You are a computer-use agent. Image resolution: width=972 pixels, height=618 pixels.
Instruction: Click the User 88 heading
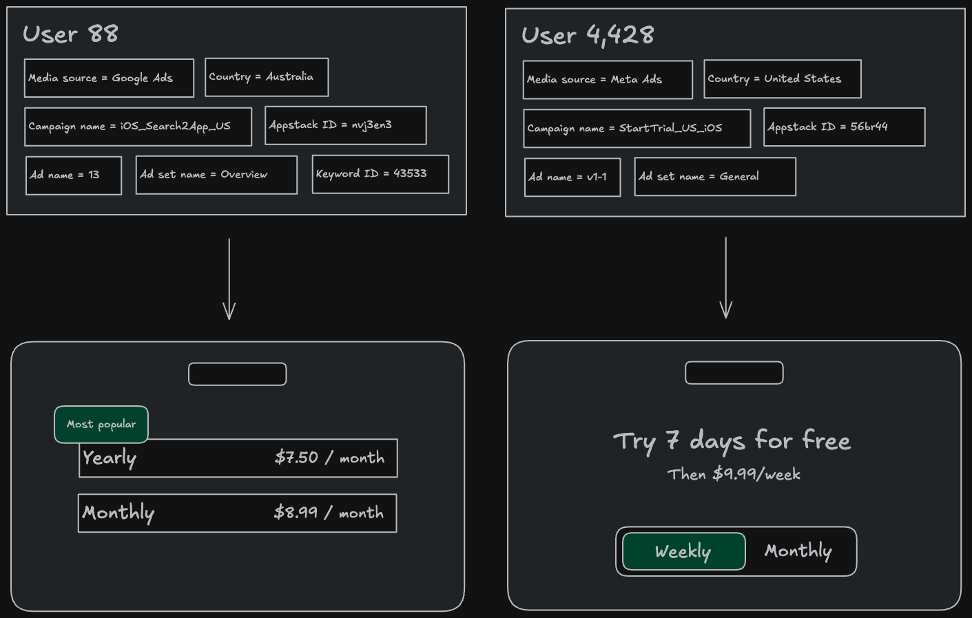[70, 34]
